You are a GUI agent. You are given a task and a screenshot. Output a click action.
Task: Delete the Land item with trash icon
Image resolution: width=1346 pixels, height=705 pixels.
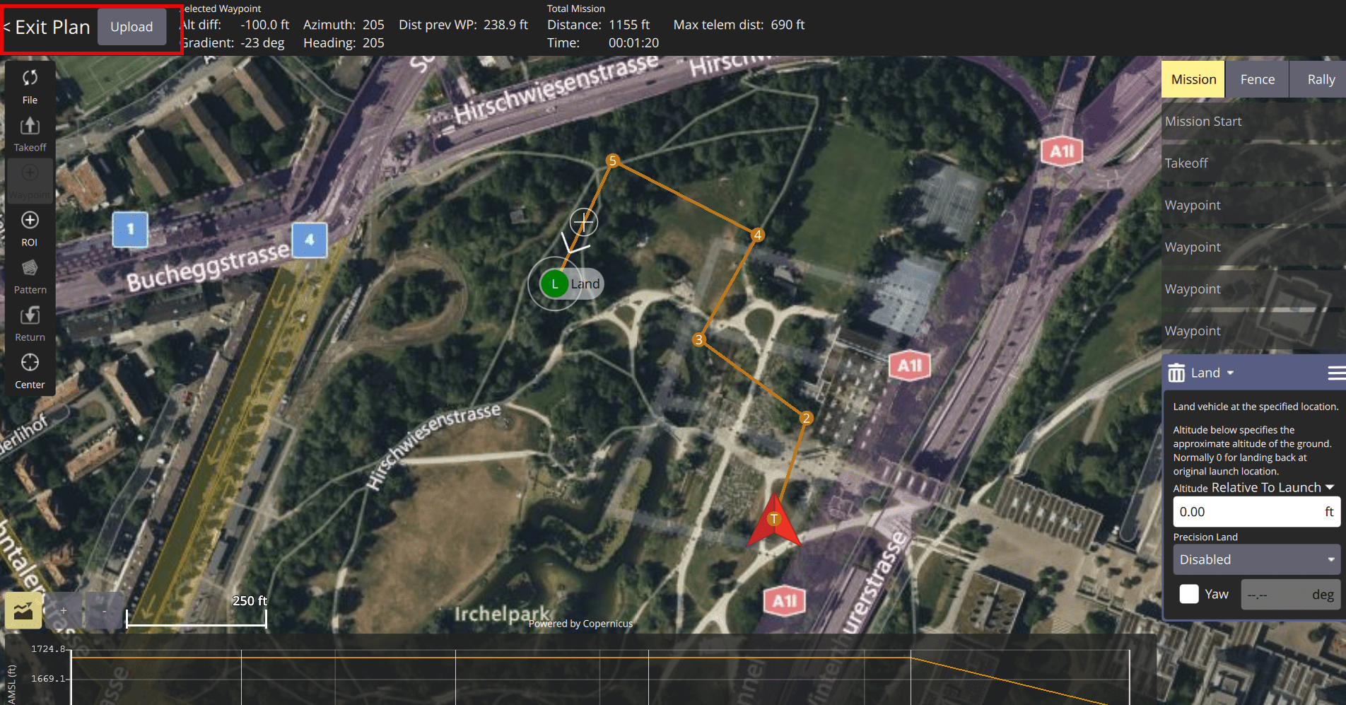coord(1176,373)
